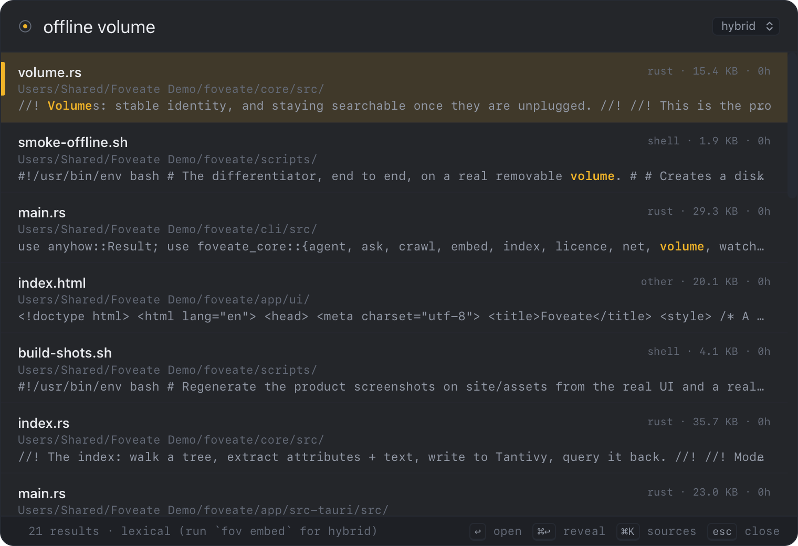
Task: Click the 'close' action label
Action: (762, 531)
